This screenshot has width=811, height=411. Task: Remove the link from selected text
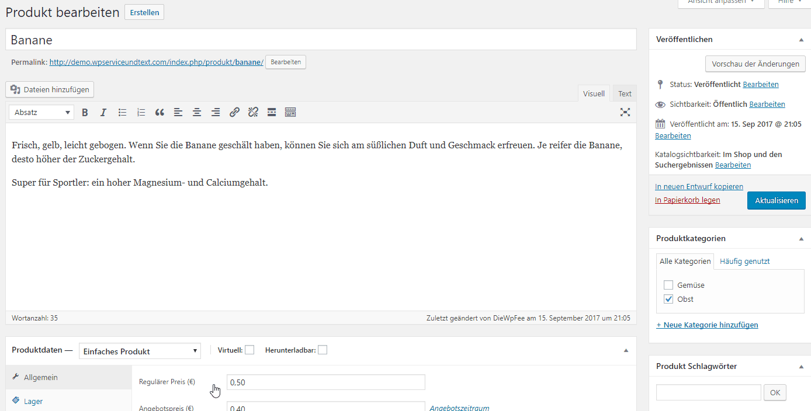point(253,112)
